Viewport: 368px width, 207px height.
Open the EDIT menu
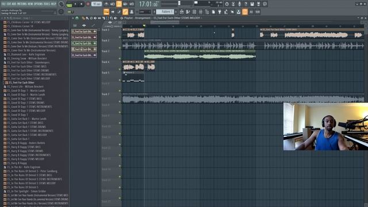point(9,4)
